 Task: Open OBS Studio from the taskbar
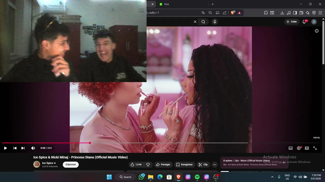[216, 177]
